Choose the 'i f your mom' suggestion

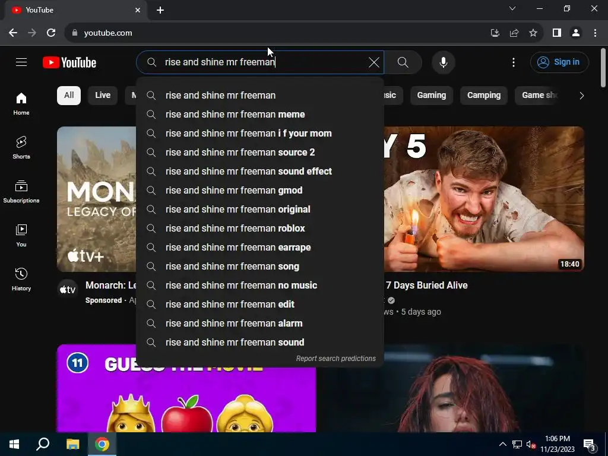point(260,134)
